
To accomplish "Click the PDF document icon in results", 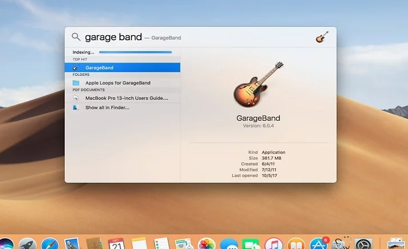I will coord(76,98).
